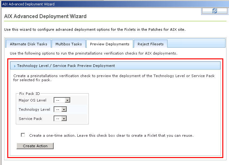Click the refresh icon at top right

coord(214,11)
